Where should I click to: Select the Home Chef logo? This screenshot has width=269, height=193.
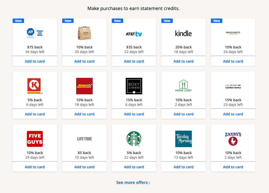click(184, 86)
